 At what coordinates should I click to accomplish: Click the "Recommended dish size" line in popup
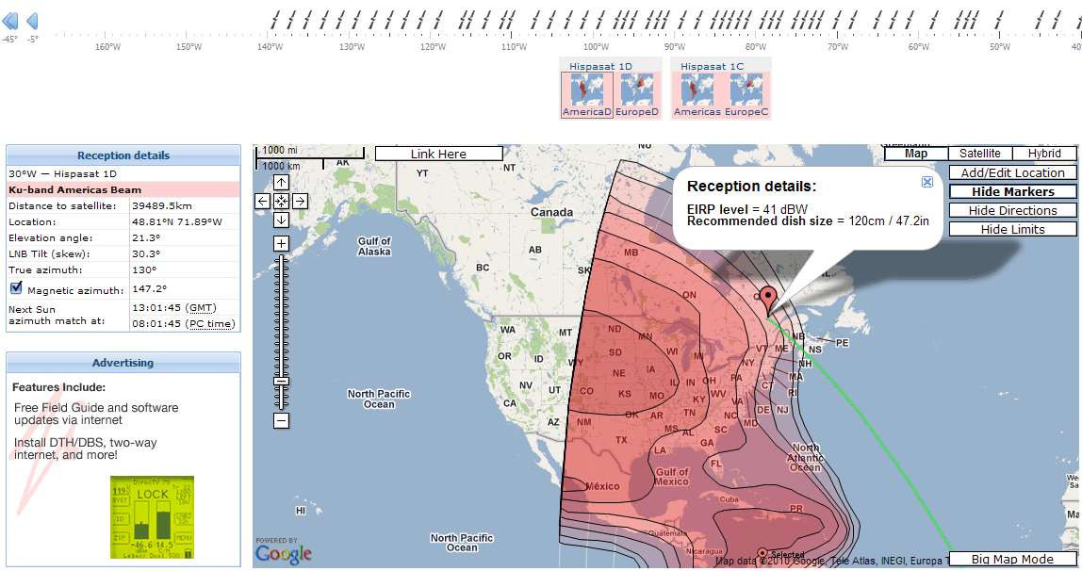(808, 221)
